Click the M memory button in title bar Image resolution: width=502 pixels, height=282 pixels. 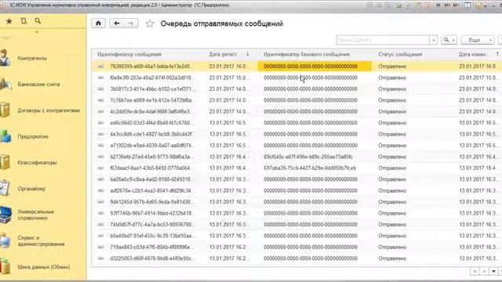click(x=438, y=5)
